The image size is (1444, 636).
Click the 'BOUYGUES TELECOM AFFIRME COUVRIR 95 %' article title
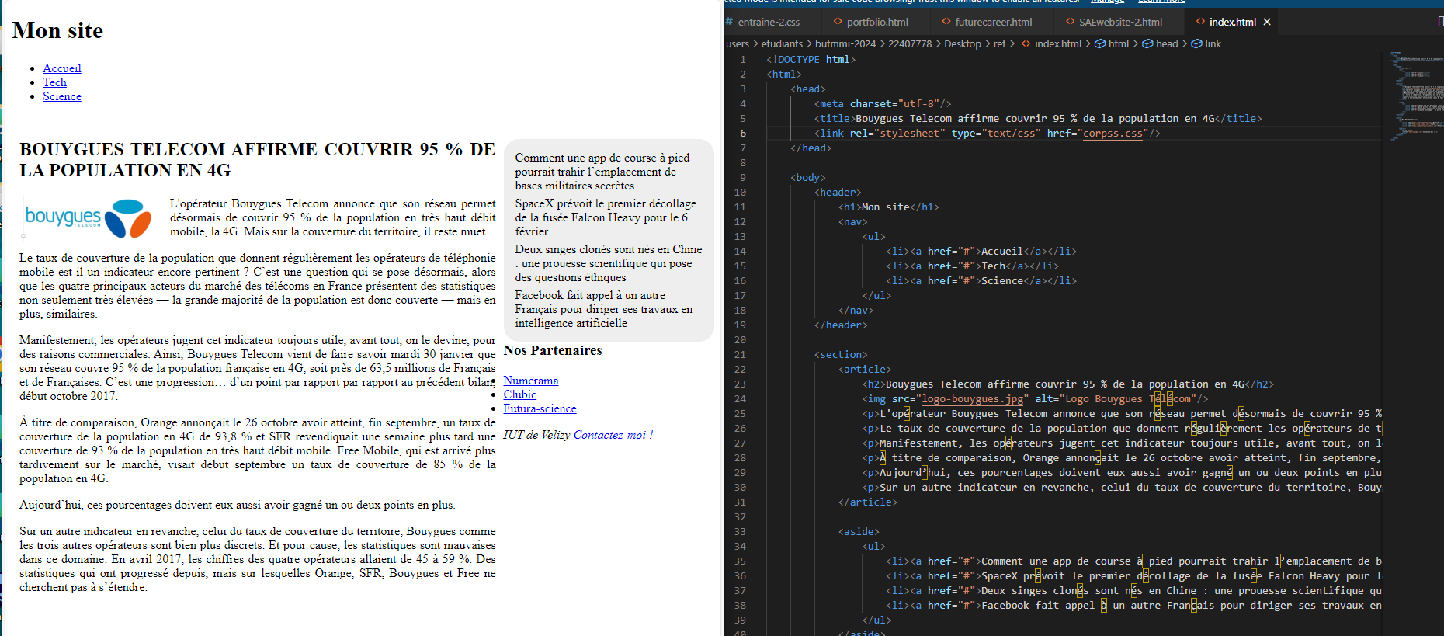(257, 159)
